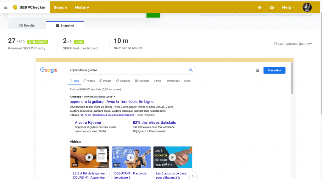Open 'DEBUTANT : 8 accords' video link
This screenshot has width=322, height=179.
click(x=130, y=175)
